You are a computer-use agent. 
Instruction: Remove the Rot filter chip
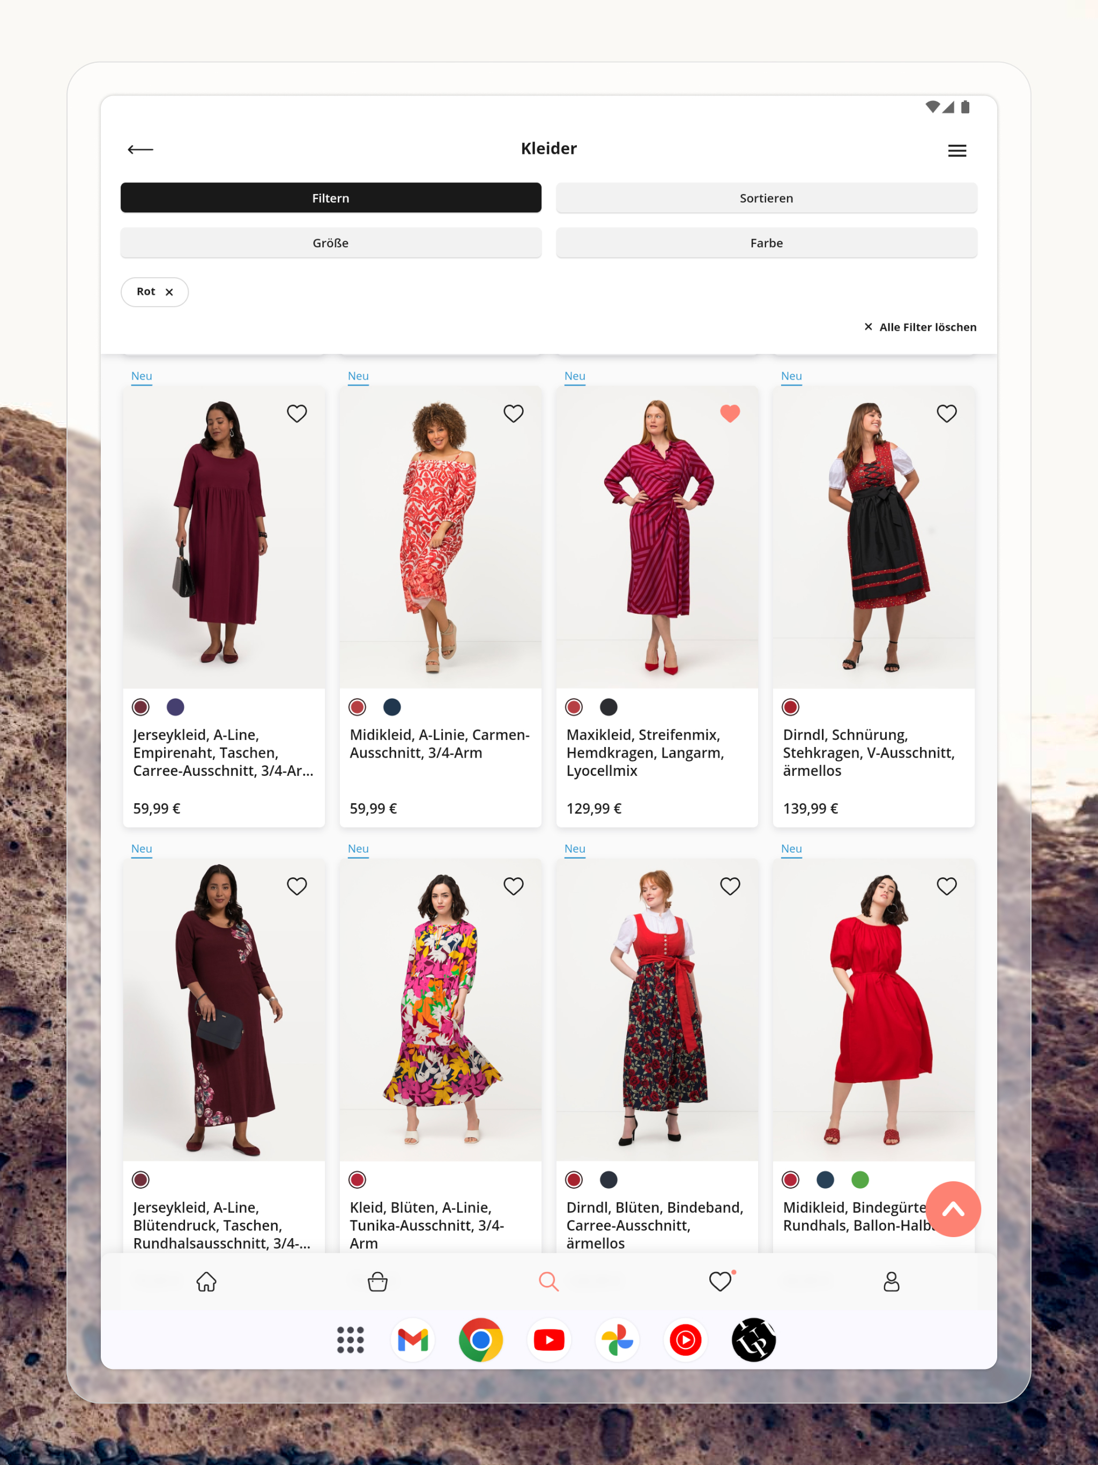[169, 292]
